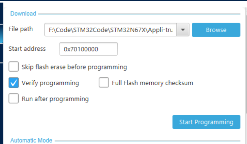This screenshot has width=247, height=144.
Task: Click the Automatic Mode section header
Action: tap(31, 140)
